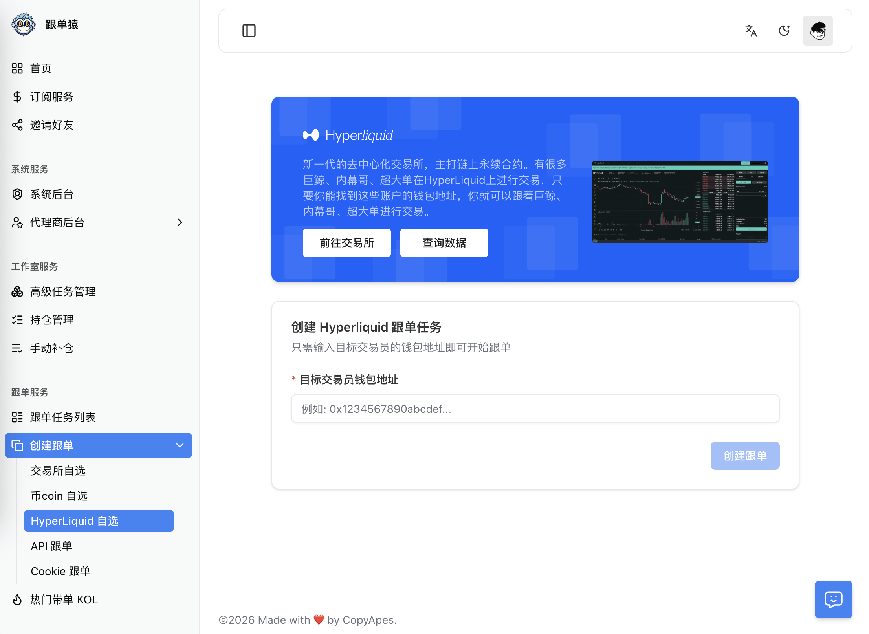Viewport: 869px width, 634px height.
Task: Expand the 代理商后台 chevron
Action: pyautogui.click(x=180, y=222)
